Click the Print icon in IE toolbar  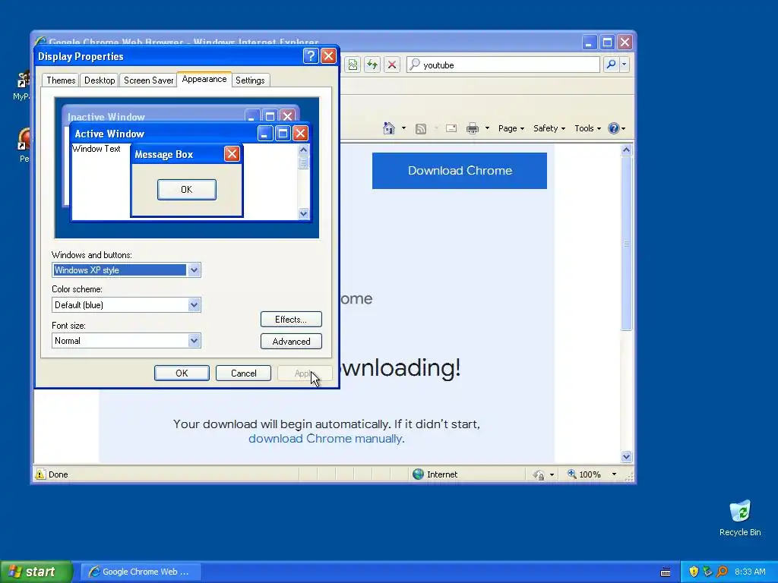coord(473,128)
